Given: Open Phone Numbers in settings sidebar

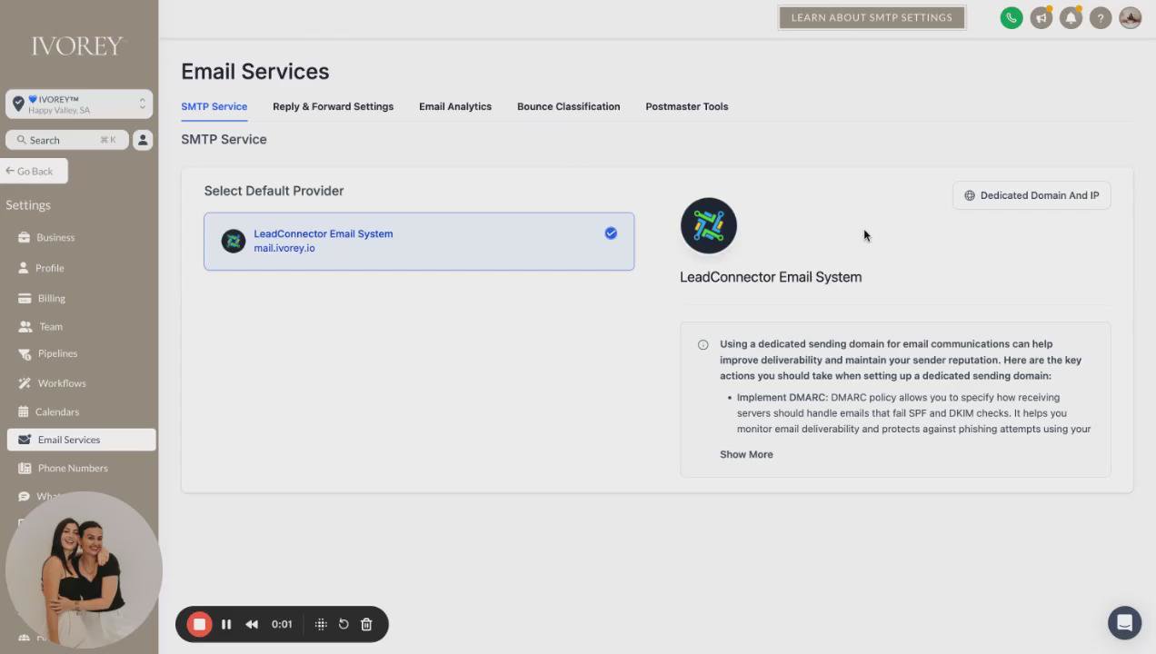Looking at the screenshot, I should point(73,468).
